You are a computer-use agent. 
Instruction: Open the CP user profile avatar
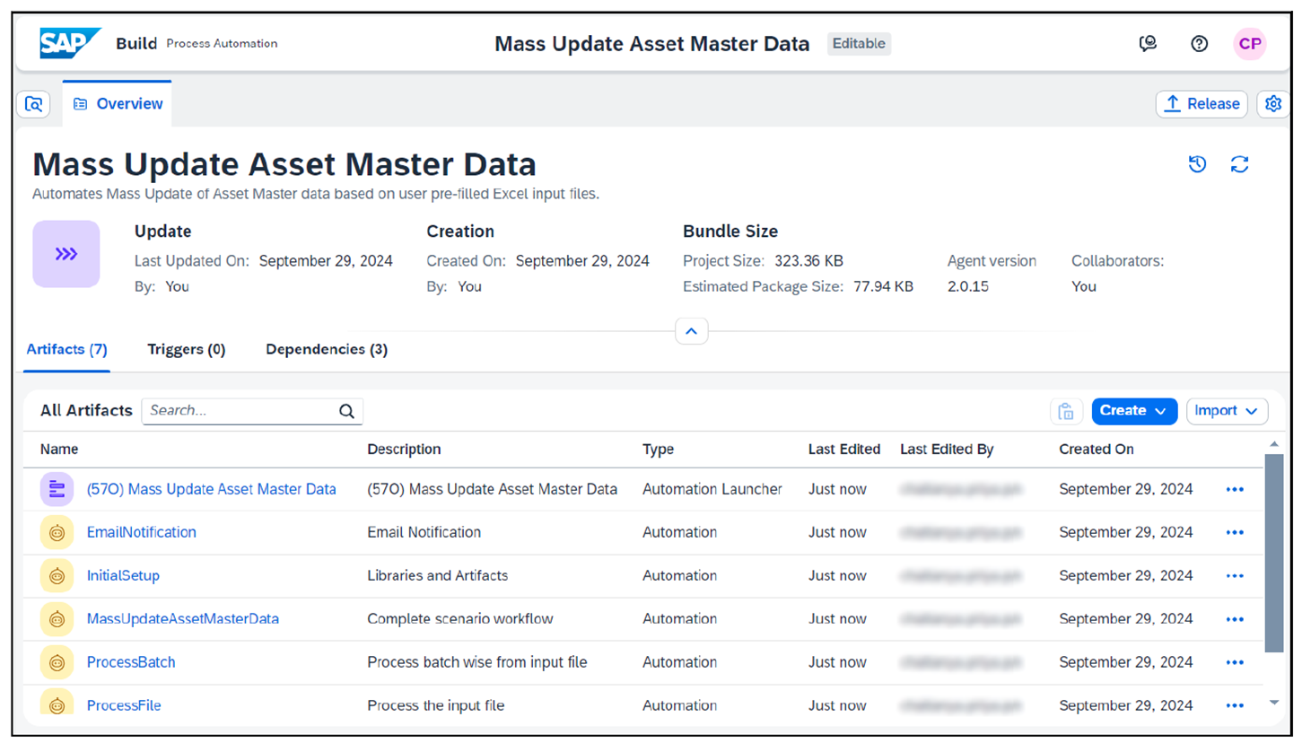coord(1250,43)
